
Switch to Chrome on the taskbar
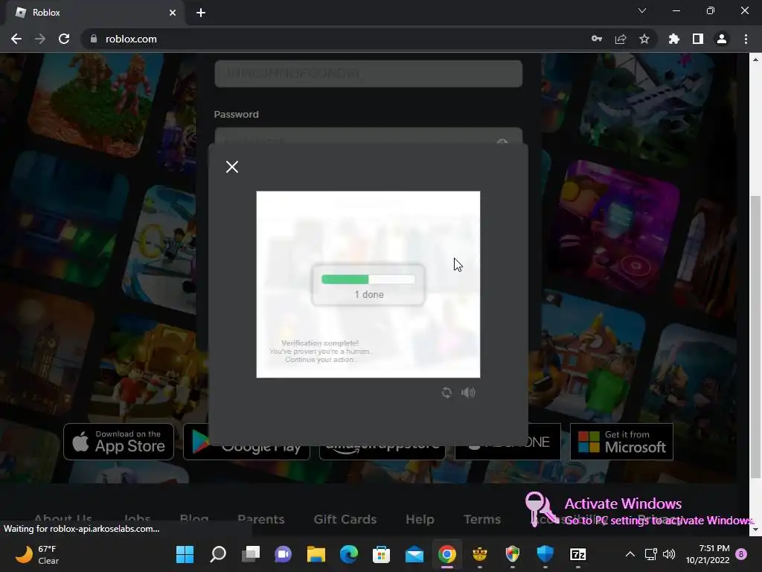[447, 554]
